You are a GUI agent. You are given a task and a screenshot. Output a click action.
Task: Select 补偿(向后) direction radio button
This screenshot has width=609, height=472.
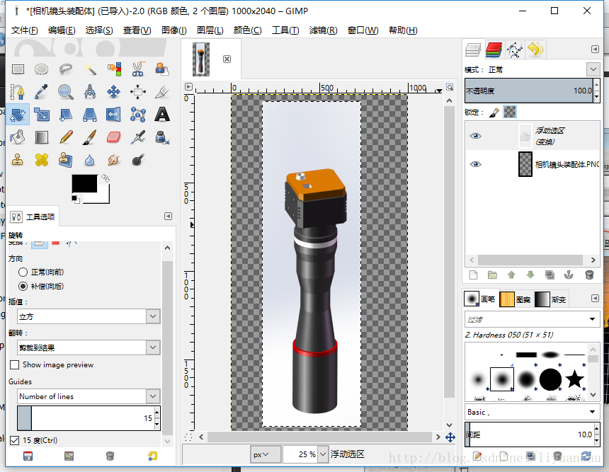click(23, 287)
